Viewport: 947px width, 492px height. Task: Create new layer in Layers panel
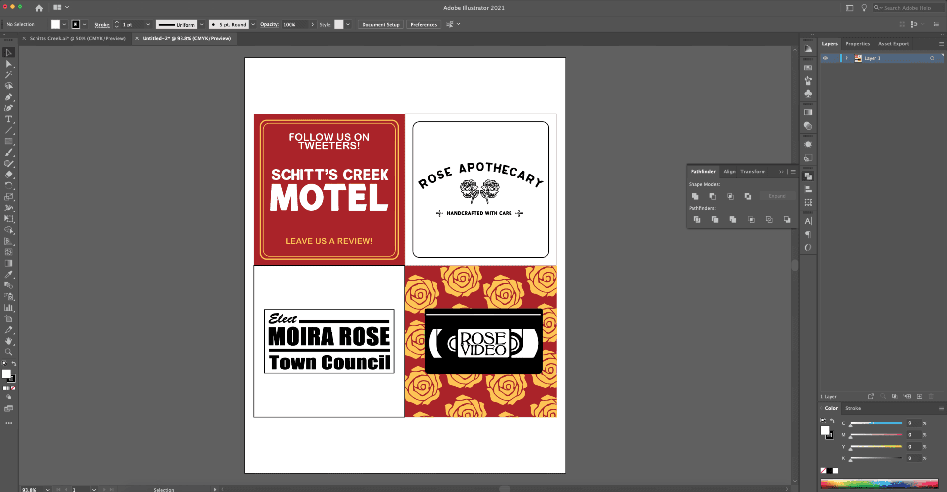point(919,396)
